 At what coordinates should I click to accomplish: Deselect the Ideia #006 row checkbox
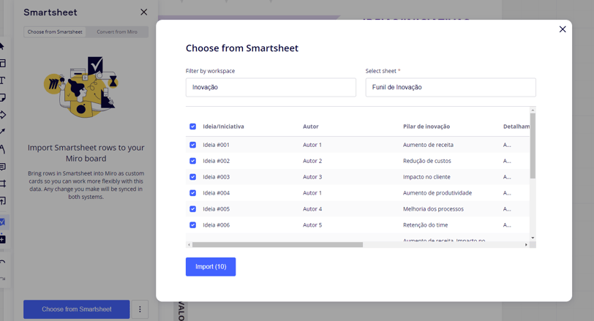point(193,225)
